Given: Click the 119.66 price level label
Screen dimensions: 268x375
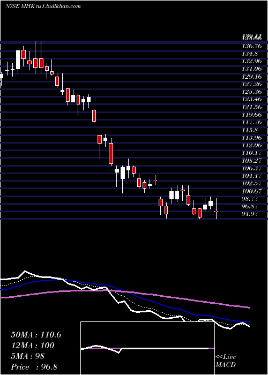Looking at the screenshot, I should pos(252,115).
